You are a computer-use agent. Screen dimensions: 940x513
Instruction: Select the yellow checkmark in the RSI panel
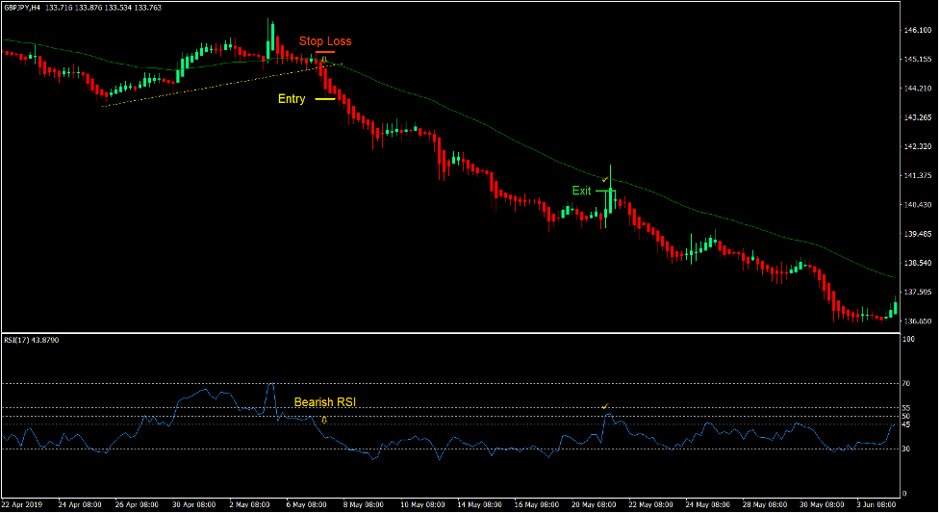coord(604,407)
